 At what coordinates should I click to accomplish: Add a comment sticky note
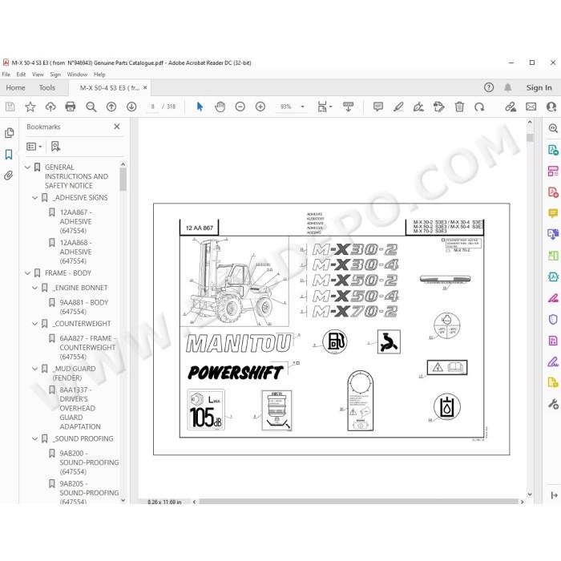tap(377, 107)
